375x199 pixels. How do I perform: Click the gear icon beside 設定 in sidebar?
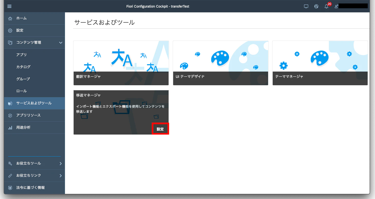click(x=10, y=31)
